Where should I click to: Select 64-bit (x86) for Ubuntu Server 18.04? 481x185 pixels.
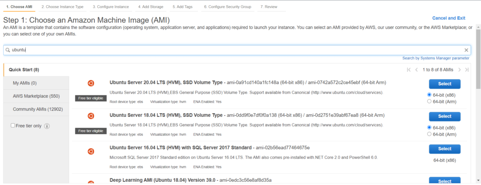click(429, 127)
